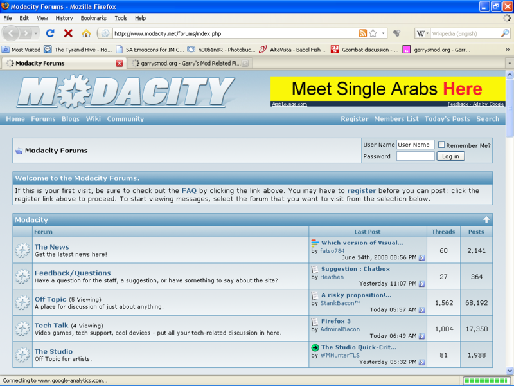This screenshot has width=514, height=386.
Task: Open the Wiki navigation link
Action: (x=93, y=119)
